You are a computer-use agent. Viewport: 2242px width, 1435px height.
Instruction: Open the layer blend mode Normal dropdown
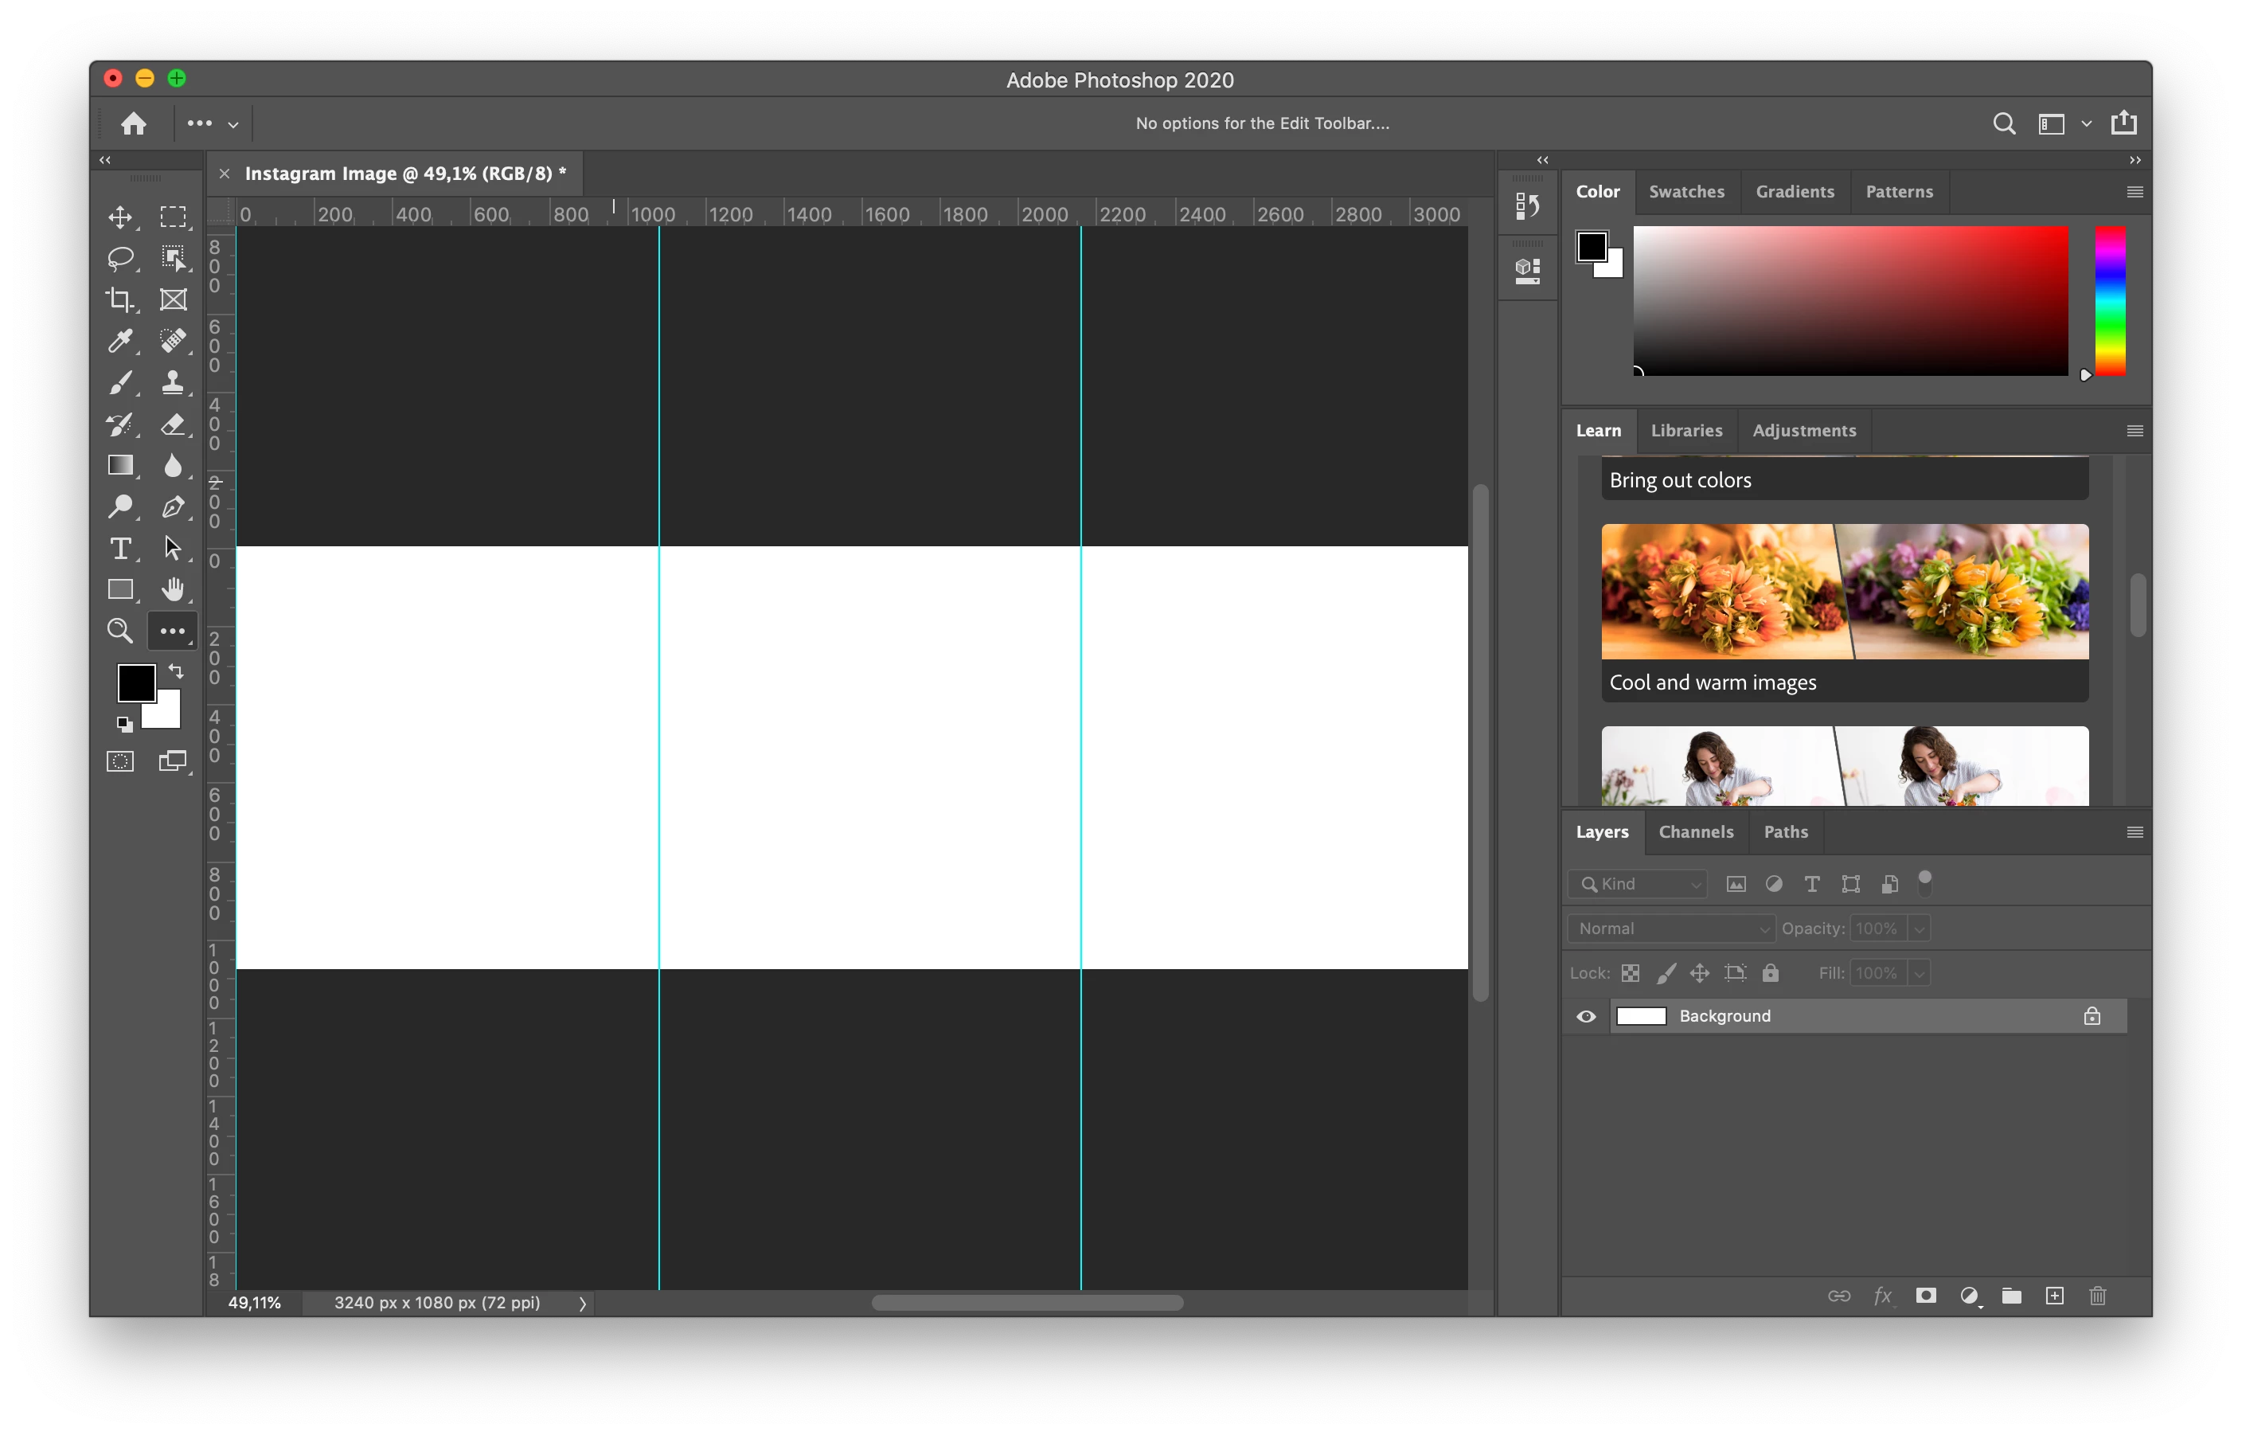tap(1671, 928)
